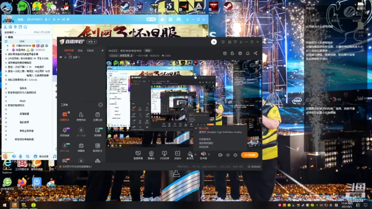Image resolution: width=372 pixels, height=209 pixels.
Task: Open the Internet Explorer desktop icon
Action: pos(7,166)
